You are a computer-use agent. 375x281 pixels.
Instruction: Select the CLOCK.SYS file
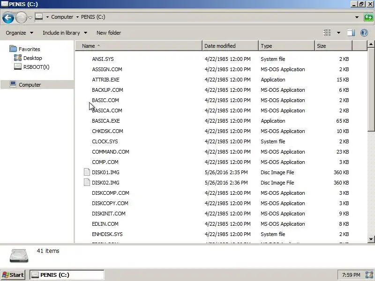click(x=105, y=141)
